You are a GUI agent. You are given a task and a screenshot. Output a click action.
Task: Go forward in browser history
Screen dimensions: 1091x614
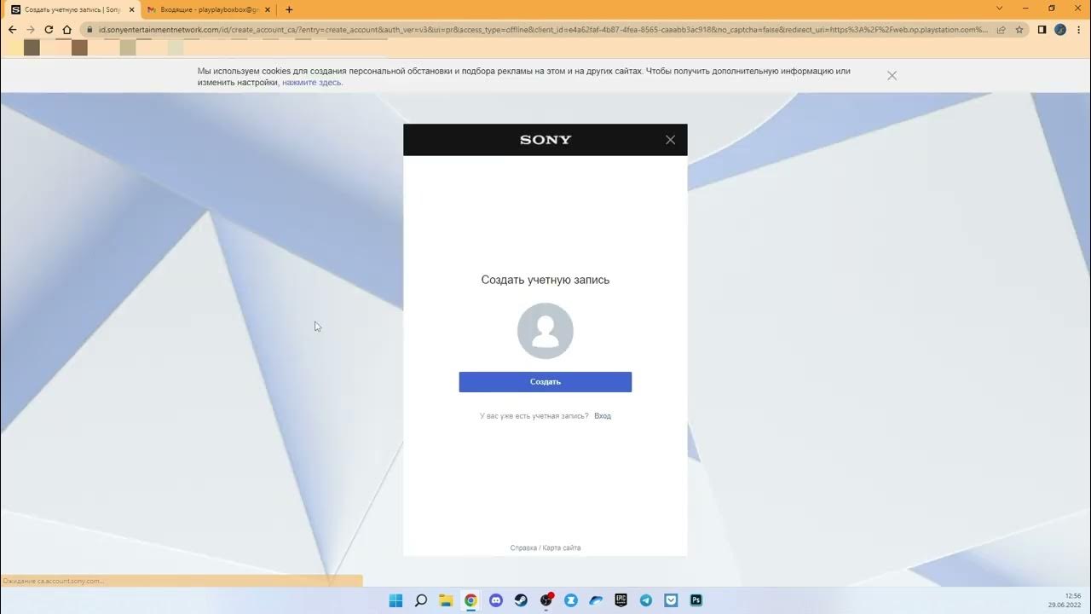[31, 29]
